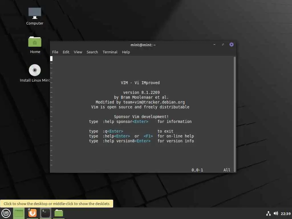Click 'for on-line help' text
This screenshot has width=292, height=219.
[176, 136]
